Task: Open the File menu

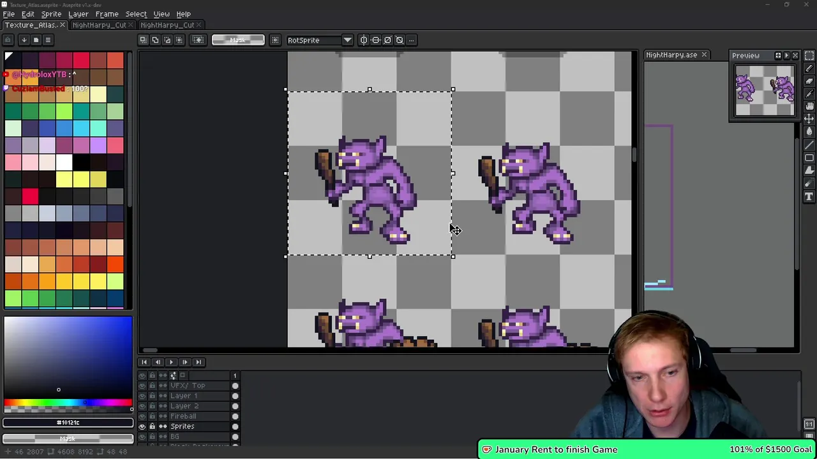Action: point(9,14)
